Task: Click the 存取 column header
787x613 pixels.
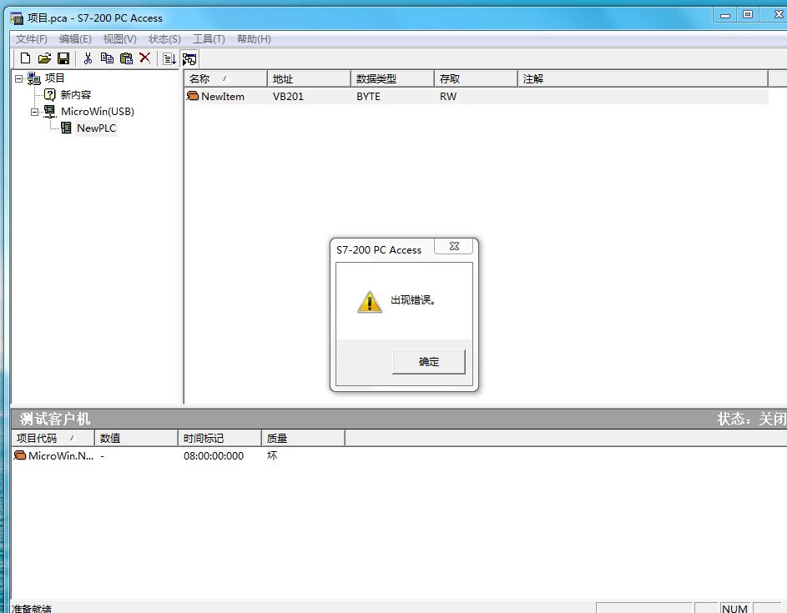Action: (476, 78)
